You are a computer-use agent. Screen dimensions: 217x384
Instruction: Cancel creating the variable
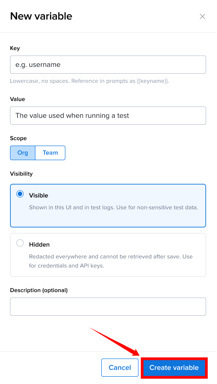pos(120,368)
